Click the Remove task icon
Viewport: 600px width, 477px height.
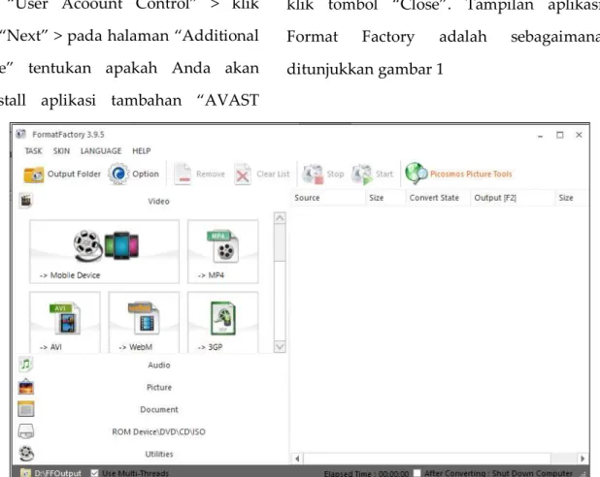point(183,175)
